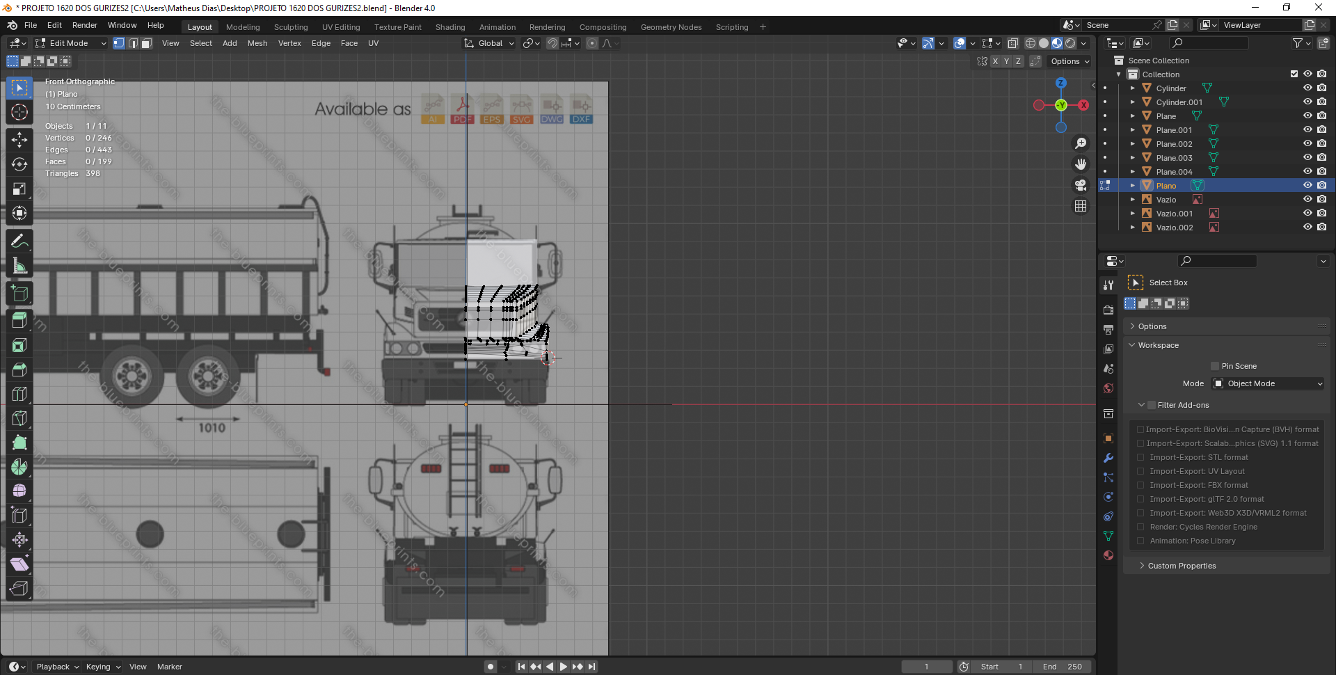The width and height of the screenshot is (1336, 675).
Task: Open the Render properties tab
Action: (x=1108, y=310)
